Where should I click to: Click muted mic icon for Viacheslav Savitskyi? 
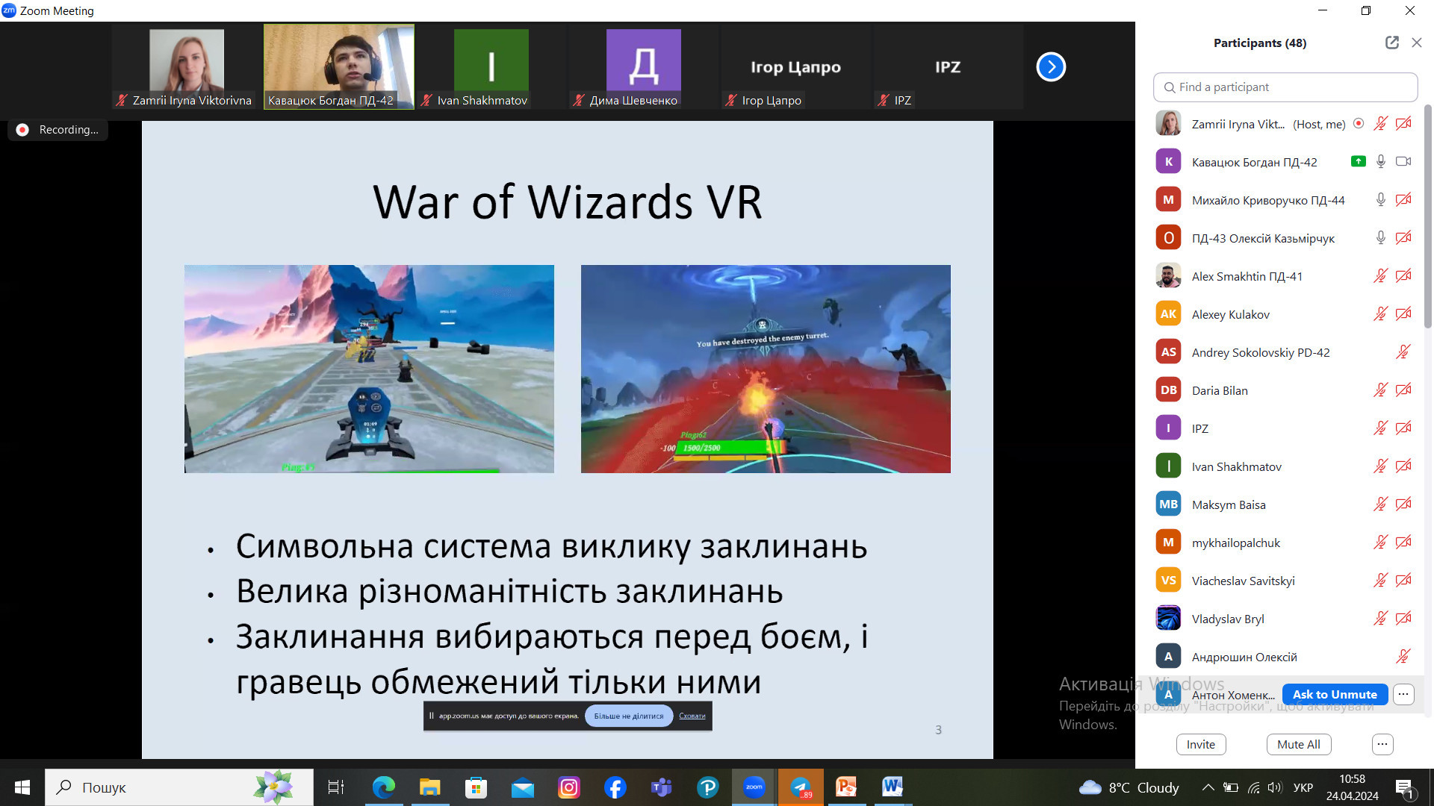pyautogui.click(x=1380, y=581)
